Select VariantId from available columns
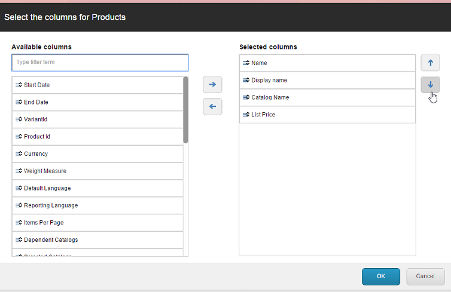The height and width of the screenshot is (292, 451). click(x=36, y=120)
